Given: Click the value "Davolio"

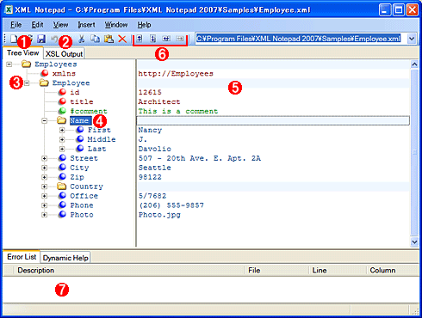Looking at the screenshot, I should tap(155, 149).
